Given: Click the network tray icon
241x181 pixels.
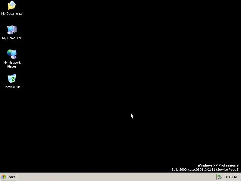Looking at the screenshot, I should (220, 177).
